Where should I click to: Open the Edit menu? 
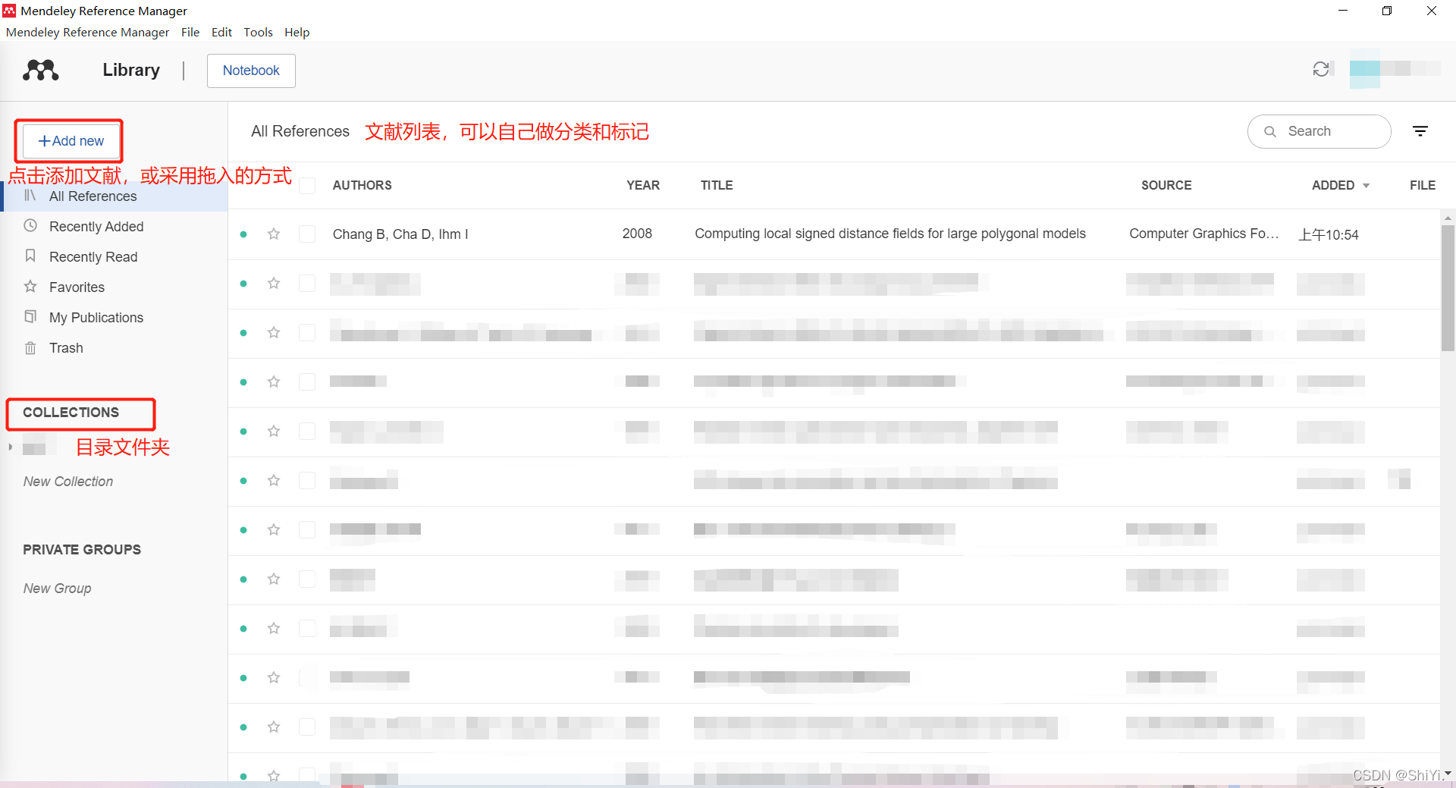click(x=221, y=32)
